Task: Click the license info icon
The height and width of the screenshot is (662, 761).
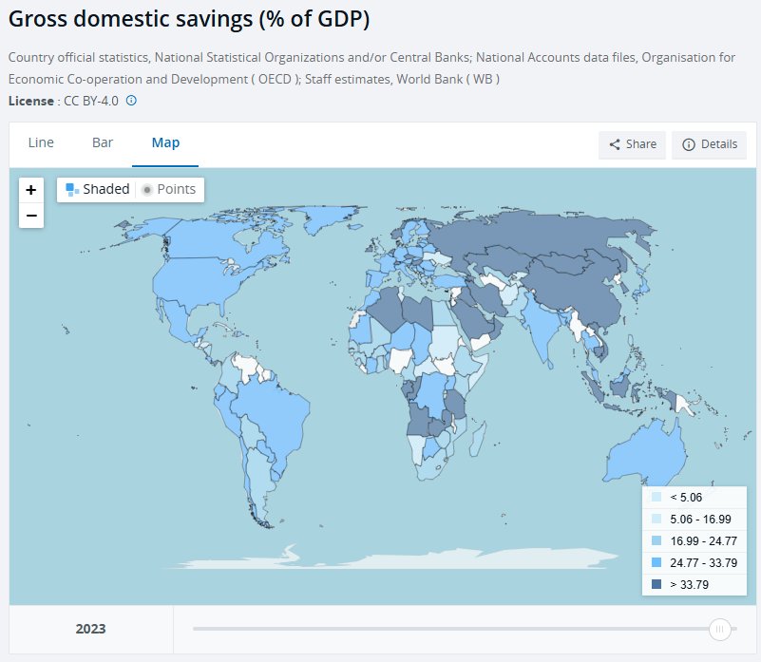Action: (x=131, y=101)
